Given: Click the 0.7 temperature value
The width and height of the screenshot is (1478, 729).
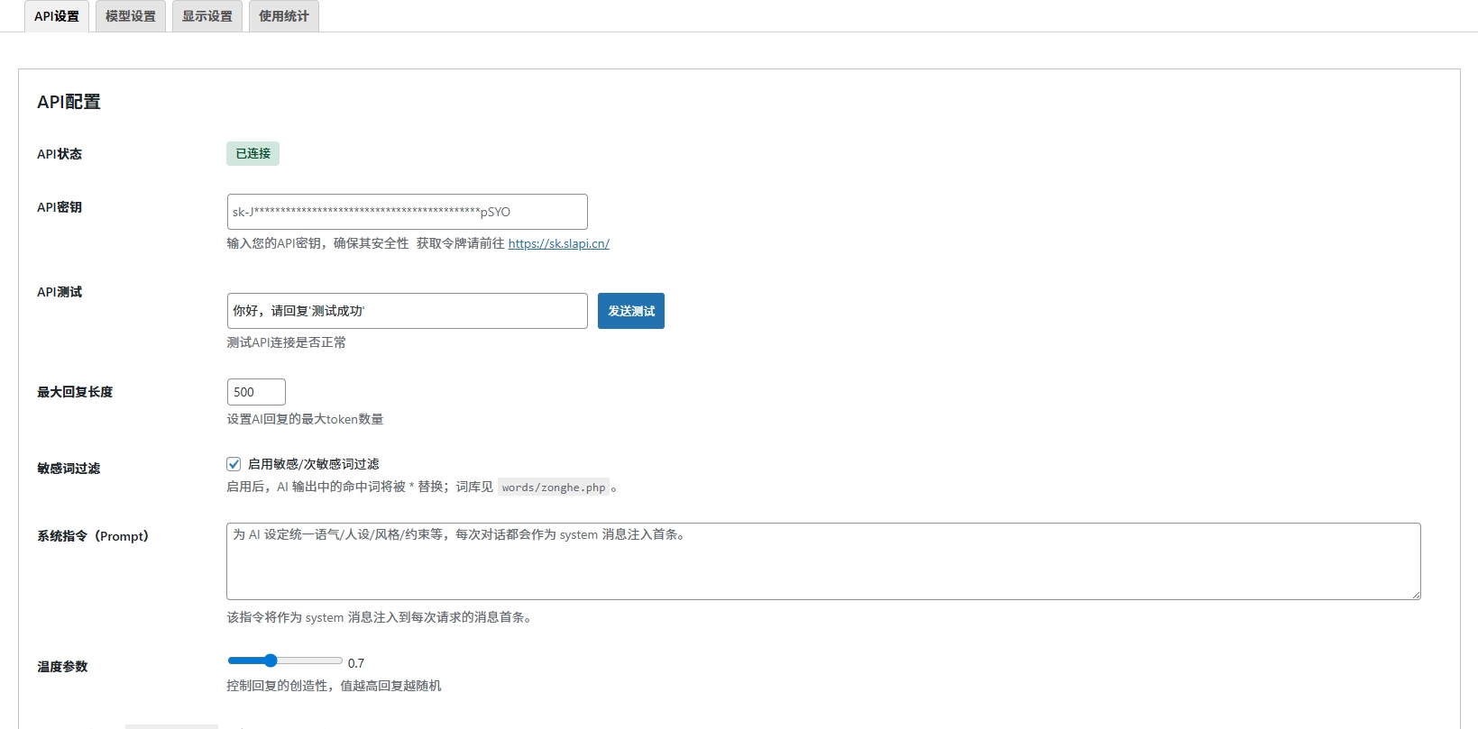Looking at the screenshot, I should click(356, 663).
